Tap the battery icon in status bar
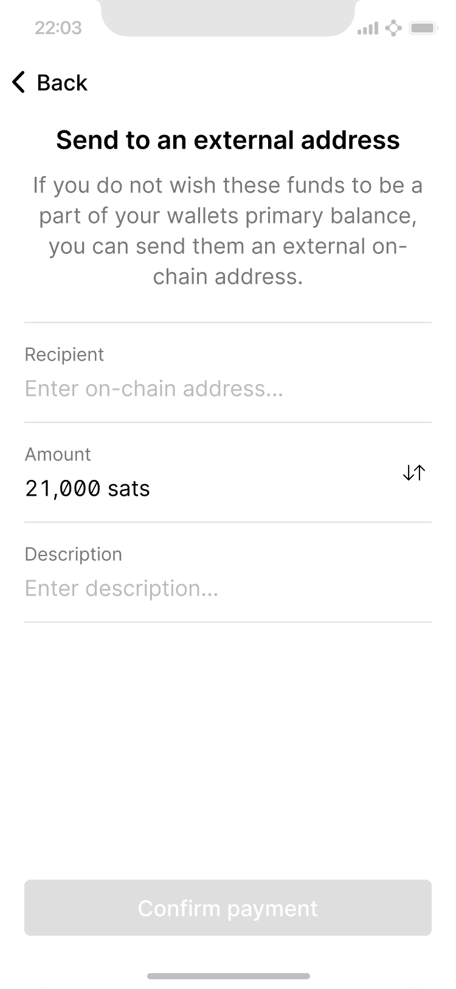This screenshot has width=456, height=989. [x=421, y=28]
